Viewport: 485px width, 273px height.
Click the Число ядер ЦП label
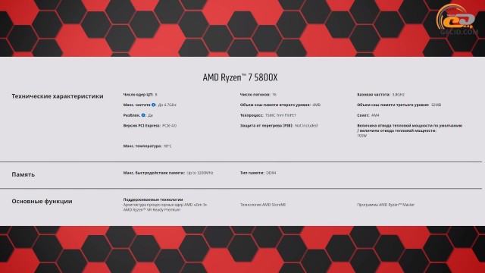pyautogui.click(x=138, y=95)
